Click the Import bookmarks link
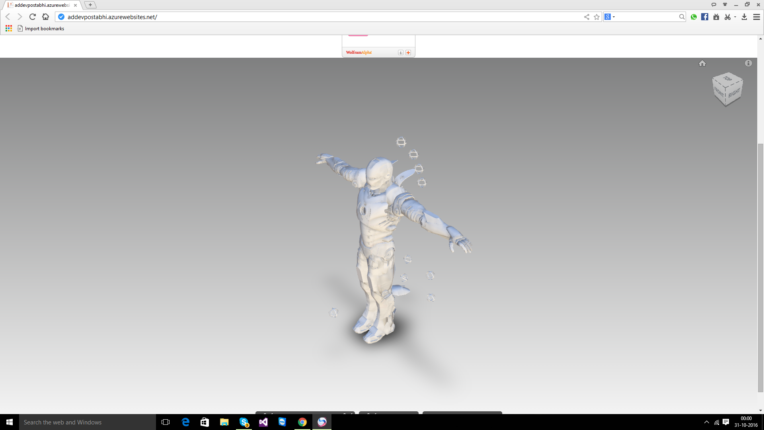764x430 pixels. (44, 29)
